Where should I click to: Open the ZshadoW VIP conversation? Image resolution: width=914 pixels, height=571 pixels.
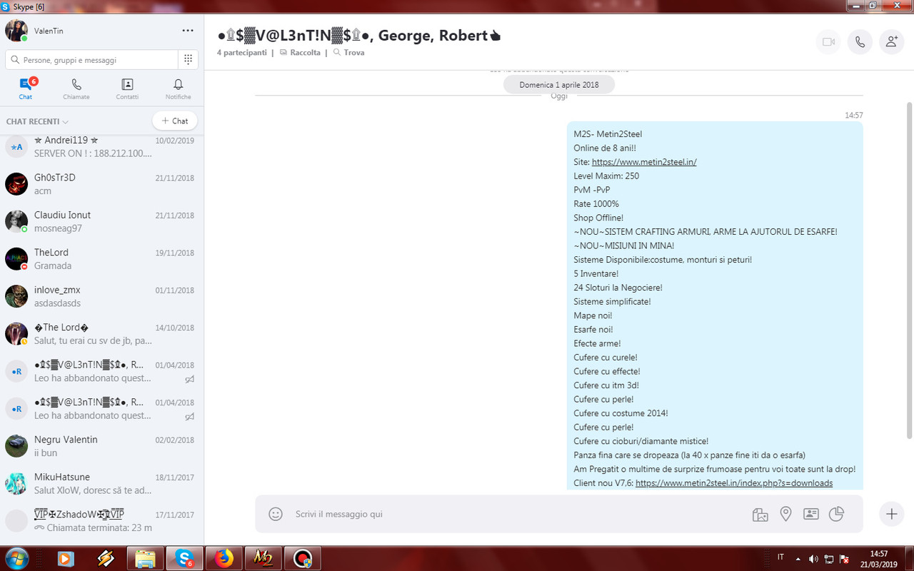[102, 521]
